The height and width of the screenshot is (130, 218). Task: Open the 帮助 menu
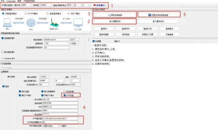click(x=19, y=1)
